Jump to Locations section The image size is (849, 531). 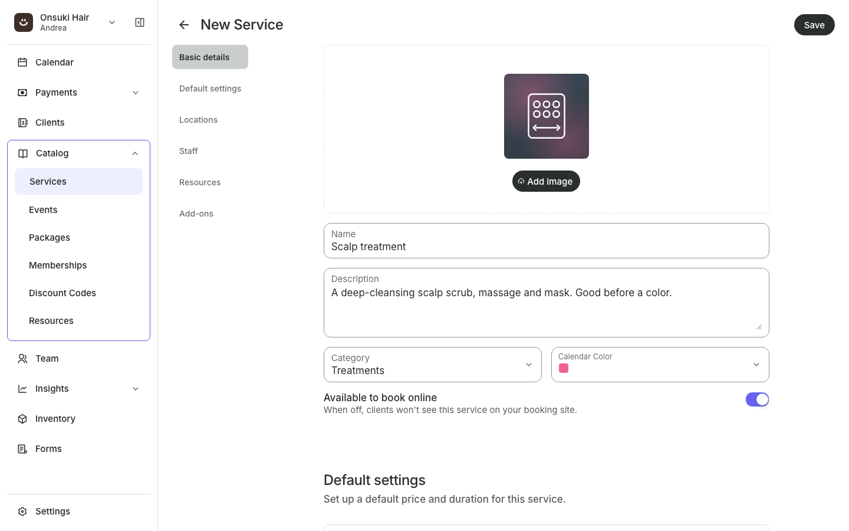tap(198, 120)
